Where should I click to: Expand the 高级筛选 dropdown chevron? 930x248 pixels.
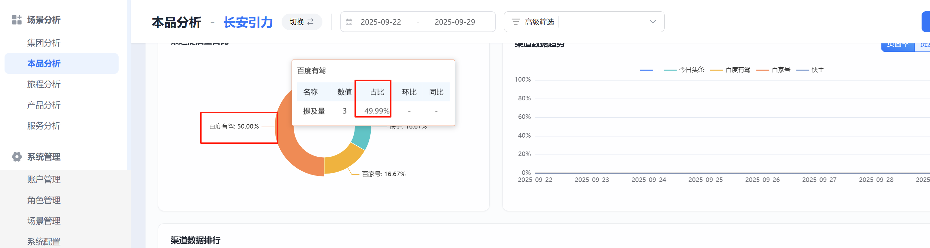tap(652, 22)
